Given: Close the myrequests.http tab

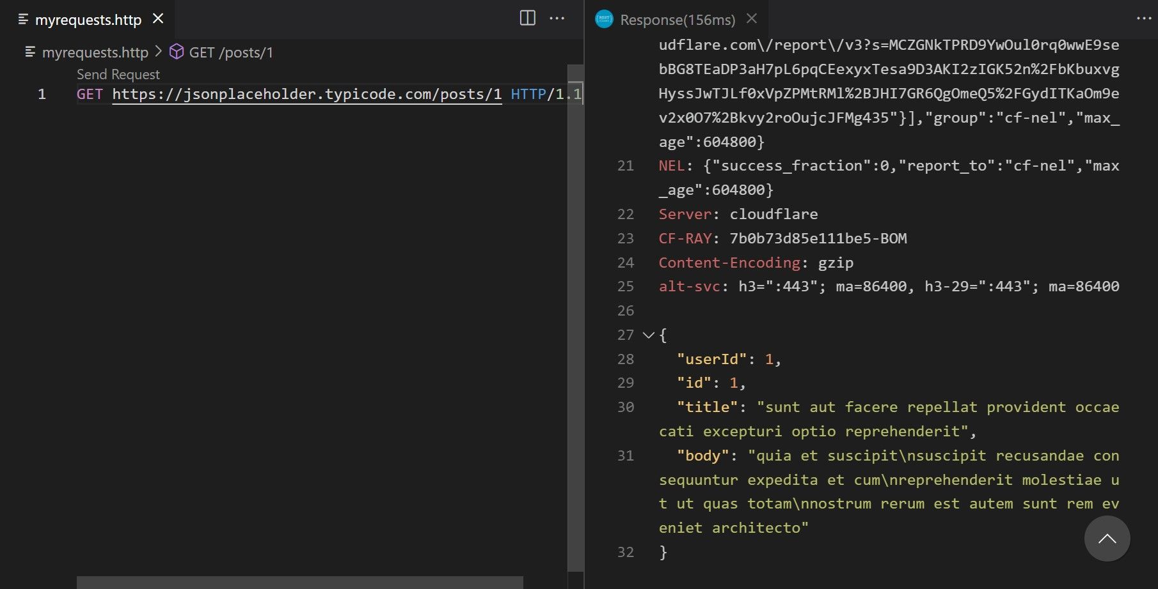Looking at the screenshot, I should pyautogui.click(x=157, y=19).
